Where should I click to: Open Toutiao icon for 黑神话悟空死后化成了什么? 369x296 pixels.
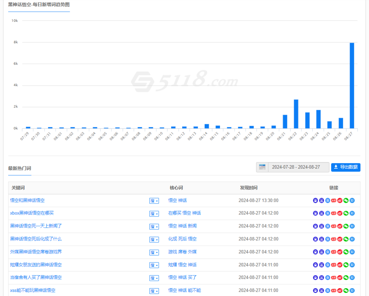pyautogui.click(x=334, y=239)
